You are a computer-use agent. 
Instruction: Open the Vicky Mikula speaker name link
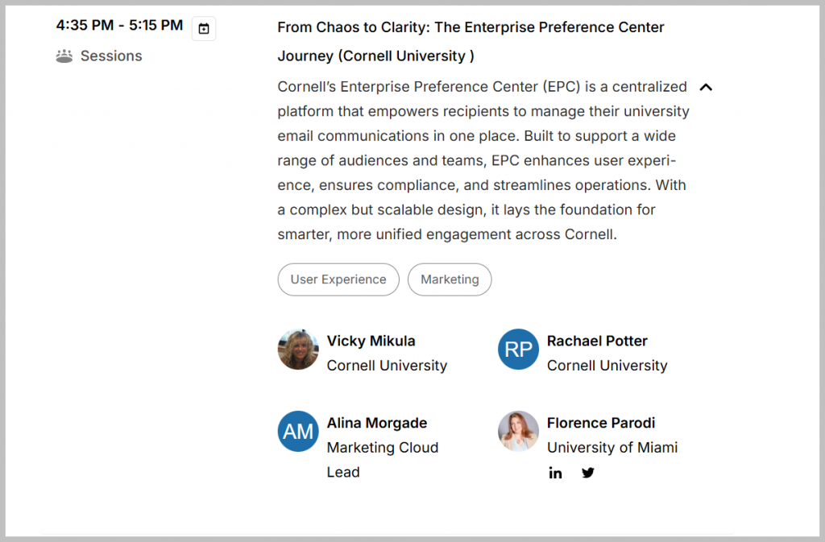371,341
